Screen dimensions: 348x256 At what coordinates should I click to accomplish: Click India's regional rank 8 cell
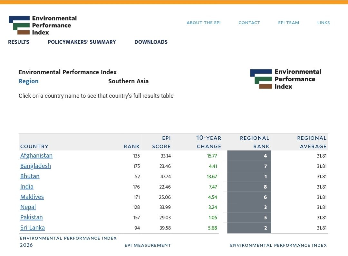249,187
